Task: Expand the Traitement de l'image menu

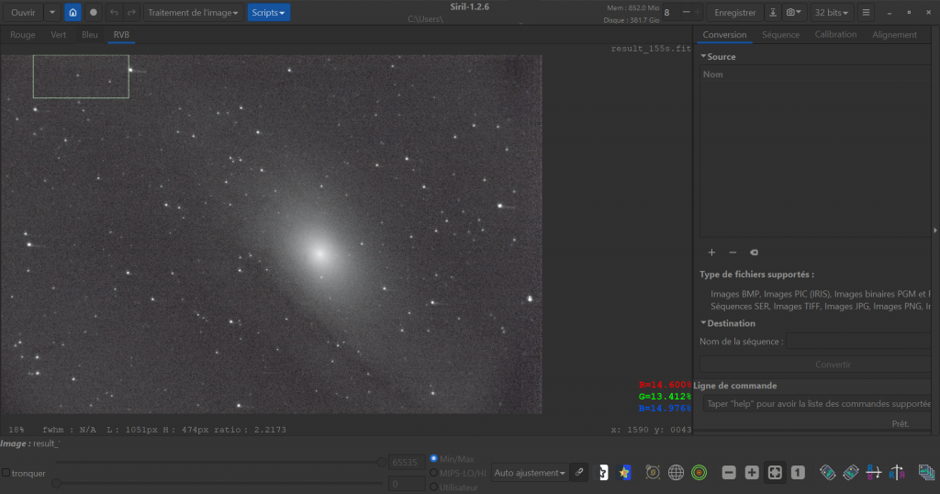Action: [x=194, y=13]
